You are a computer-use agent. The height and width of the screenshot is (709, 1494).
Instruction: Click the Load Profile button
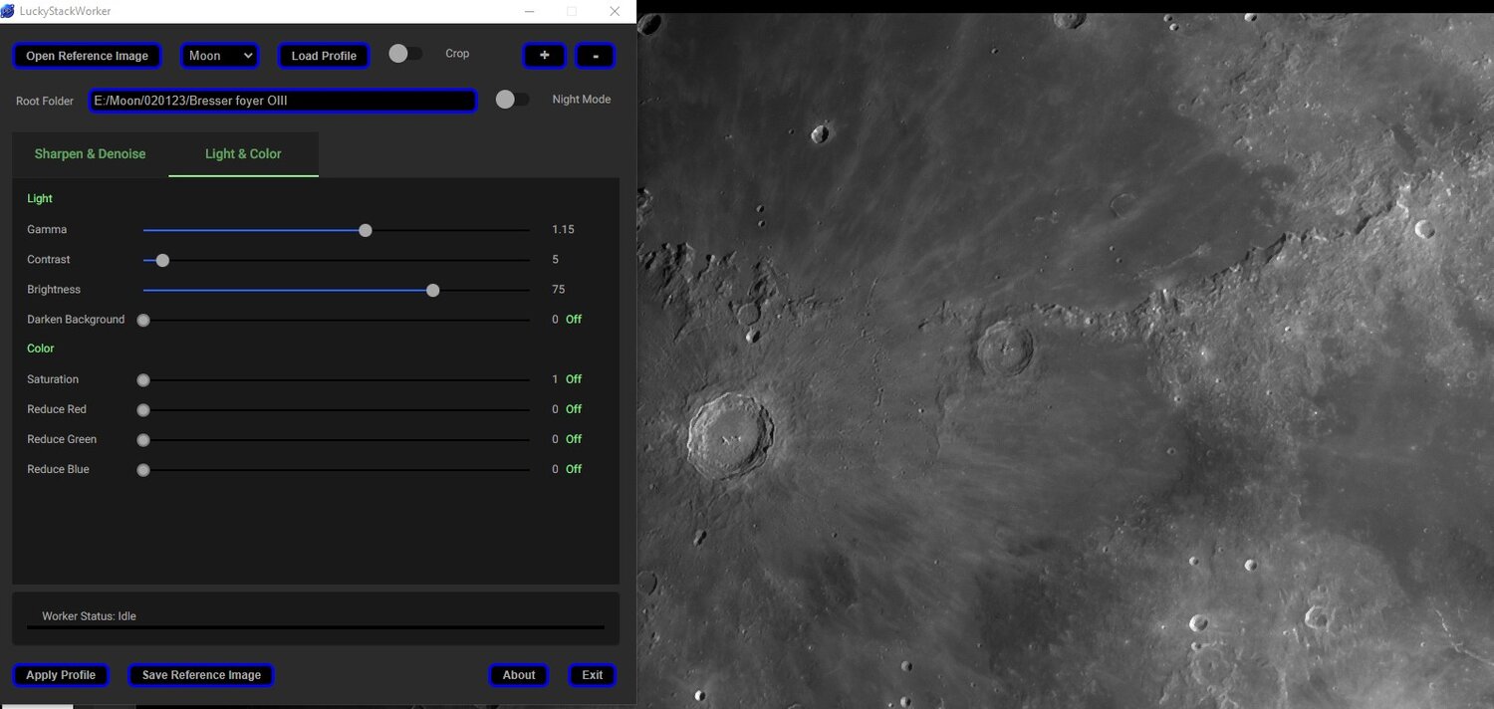[x=324, y=56]
